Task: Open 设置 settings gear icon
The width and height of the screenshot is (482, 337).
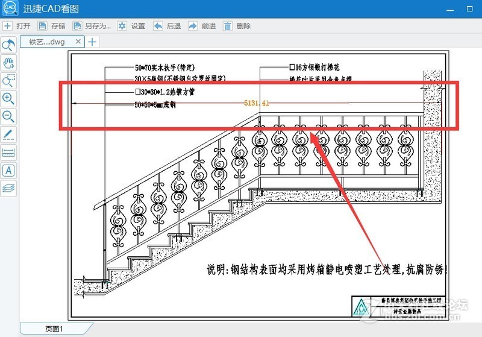Action: click(x=122, y=26)
